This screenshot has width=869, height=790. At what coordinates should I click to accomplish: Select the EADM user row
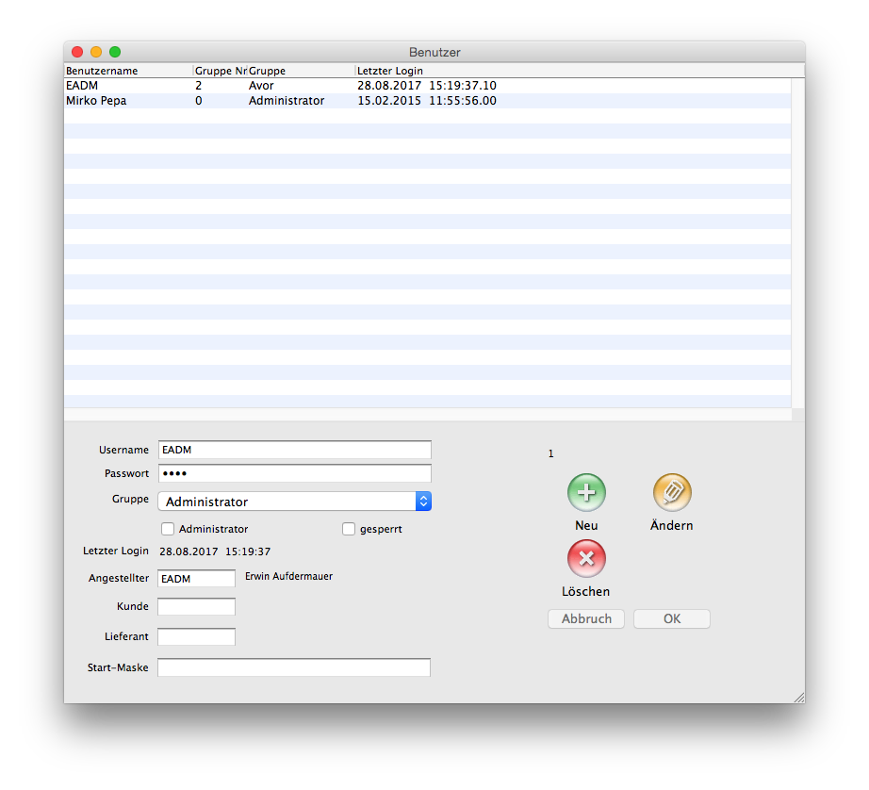point(283,86)
